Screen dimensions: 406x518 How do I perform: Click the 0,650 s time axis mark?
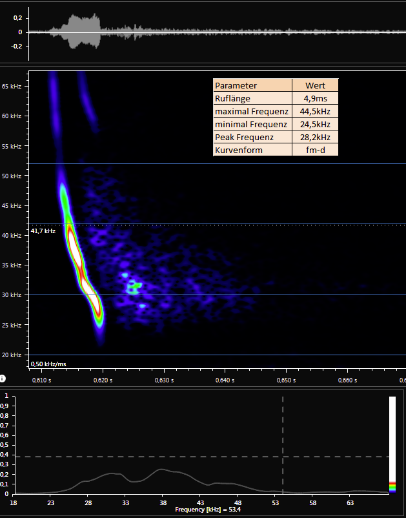(x=285, y=380)
